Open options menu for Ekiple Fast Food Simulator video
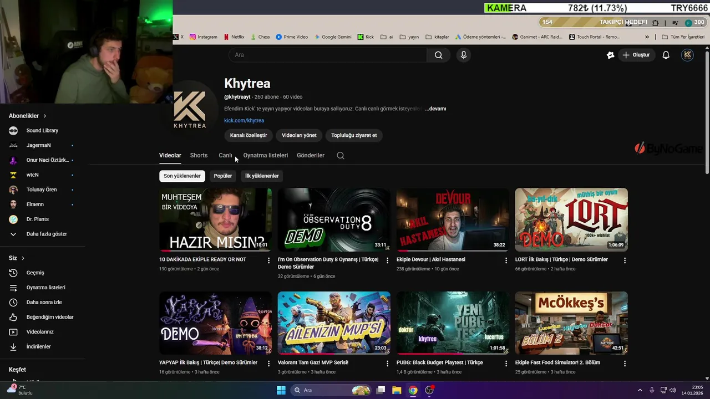The height and width of the screenshot is (399, 710). pos(625,364)
